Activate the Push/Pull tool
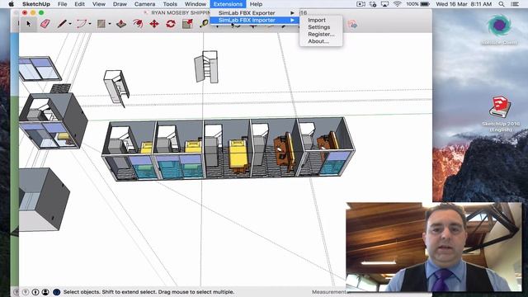Image resolution: width=528 pixels, height=297 pixels. 121,24
